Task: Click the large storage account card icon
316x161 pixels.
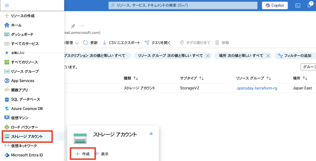Action: pos(80,138)
